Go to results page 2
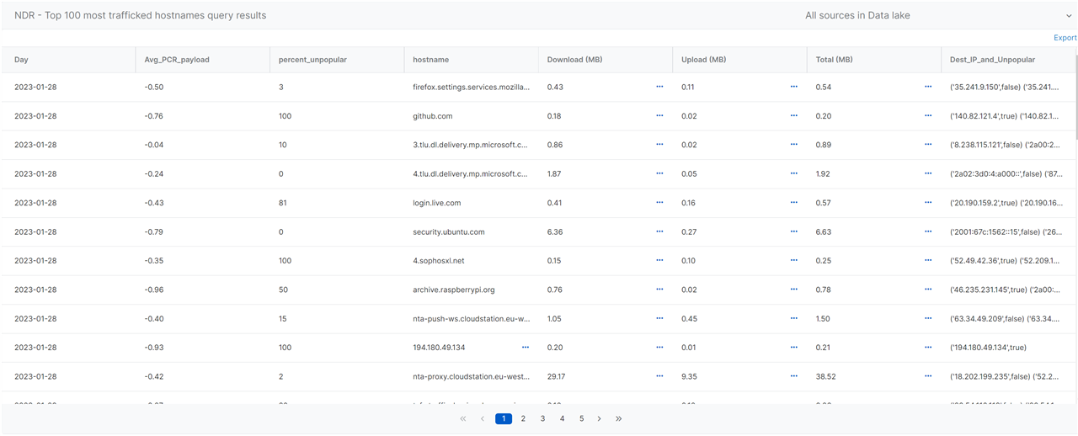The height and width of the screenshot is (436, 1078). pyautogui.click(x=523, y=418)
